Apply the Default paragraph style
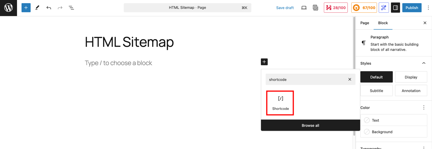This screenshot has height=149, width=432. [376, 77]
